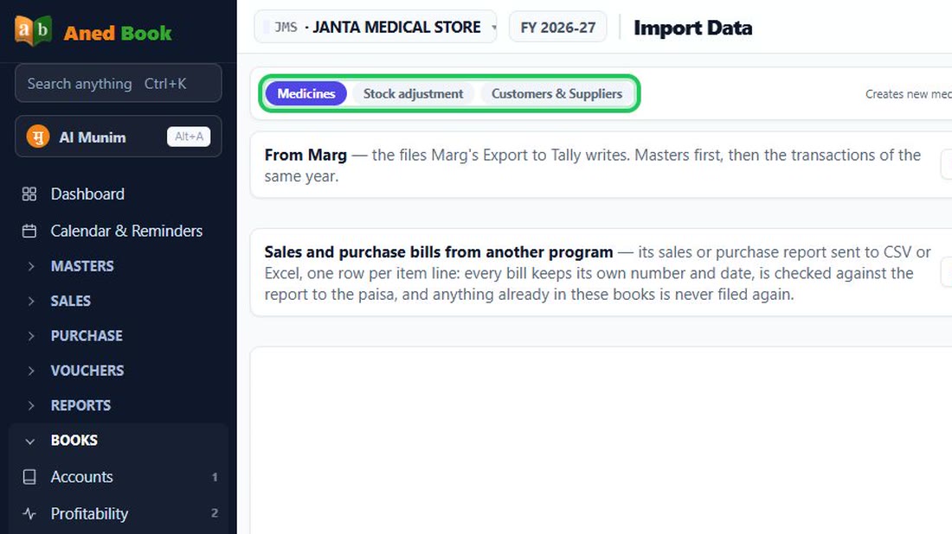This screenshot has width=952, height=534.
Task: Click the Aned Book logo icon
Action: 34,30
